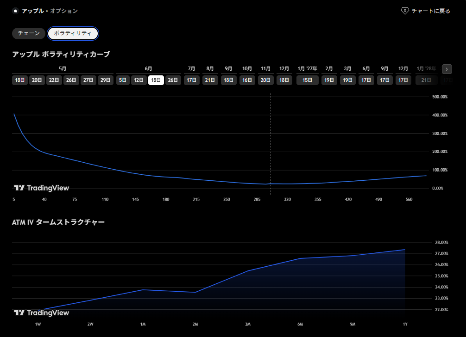Select 9月 18日 expiry
This screenshot has height=337, width=466.
click(x=228, y=80)
